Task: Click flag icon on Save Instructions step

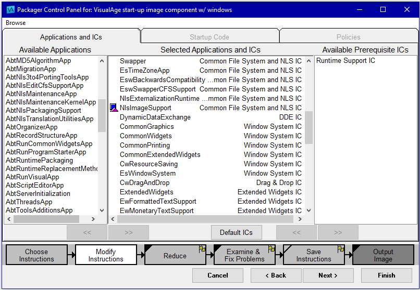Action: pos(341,249)
